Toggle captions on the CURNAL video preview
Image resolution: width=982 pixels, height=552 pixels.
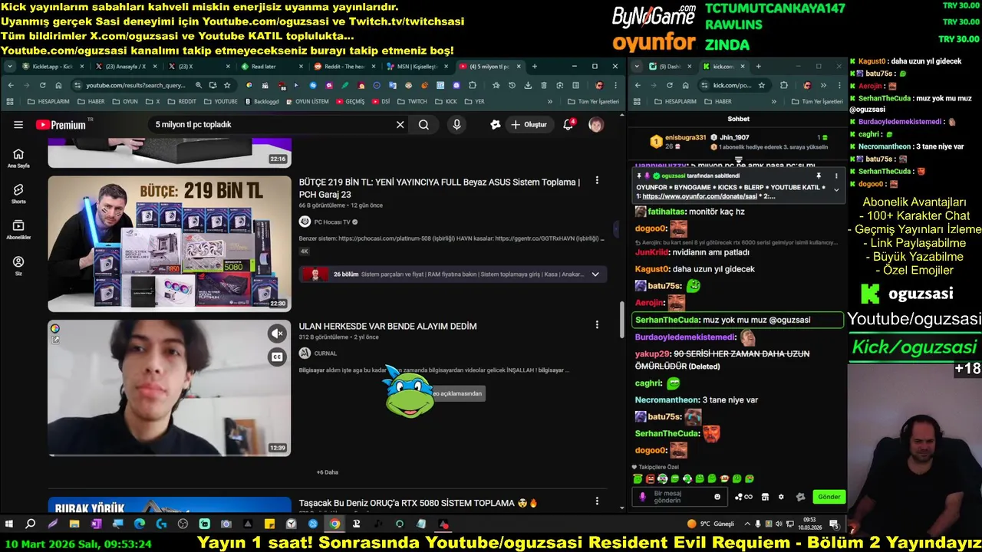(277, 357)
